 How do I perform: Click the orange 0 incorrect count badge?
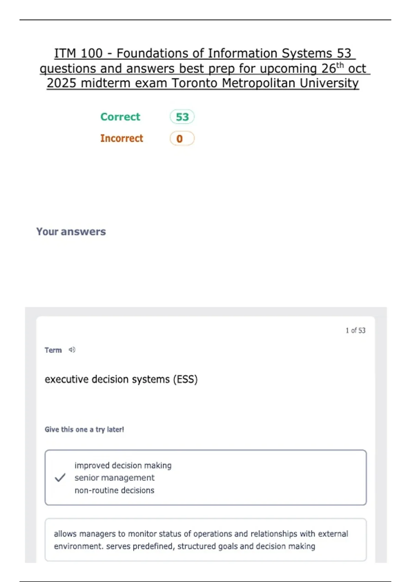[x=182, y=139]
